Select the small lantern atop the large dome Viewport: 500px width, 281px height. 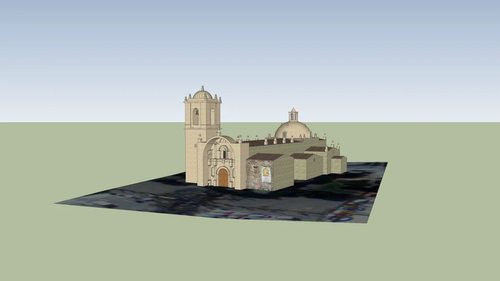click(293, 114)
